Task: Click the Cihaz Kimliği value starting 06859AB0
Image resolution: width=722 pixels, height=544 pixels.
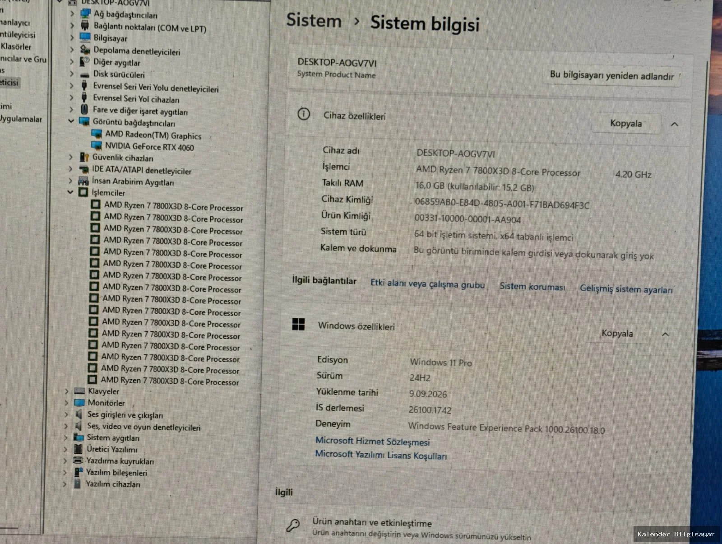Action: 502,204
